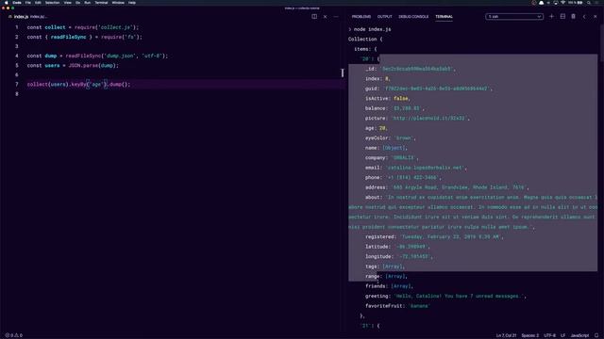This screenshot has height=339, width=604.
Task: Click the LF end-of-line status
Action: [562, 335]
